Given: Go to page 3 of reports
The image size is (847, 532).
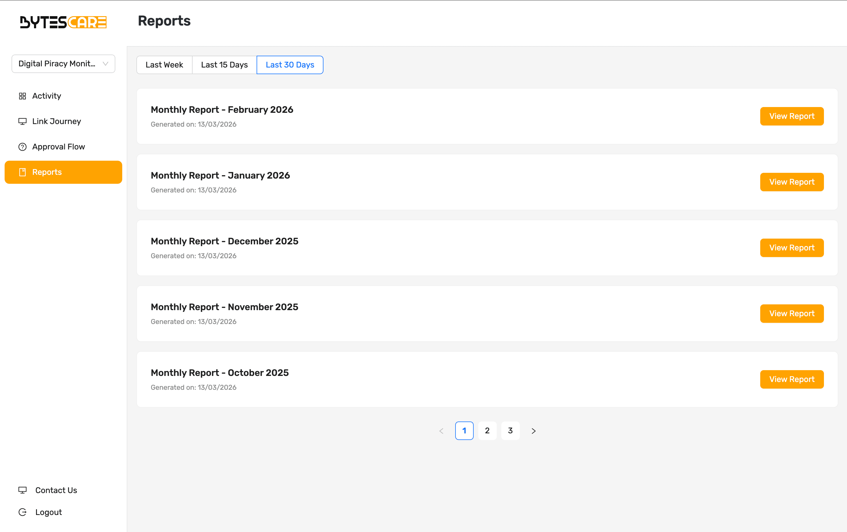Looking at the screenshot, I should [510, 430].
